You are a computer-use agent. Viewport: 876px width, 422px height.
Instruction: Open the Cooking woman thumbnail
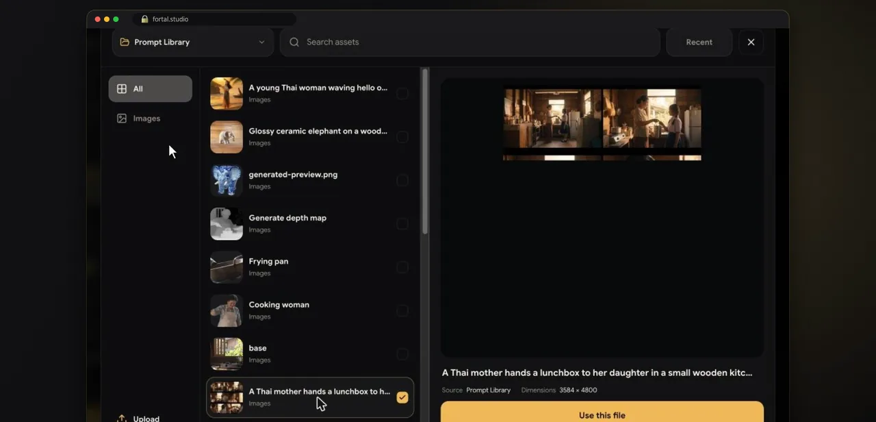point(227,310)
